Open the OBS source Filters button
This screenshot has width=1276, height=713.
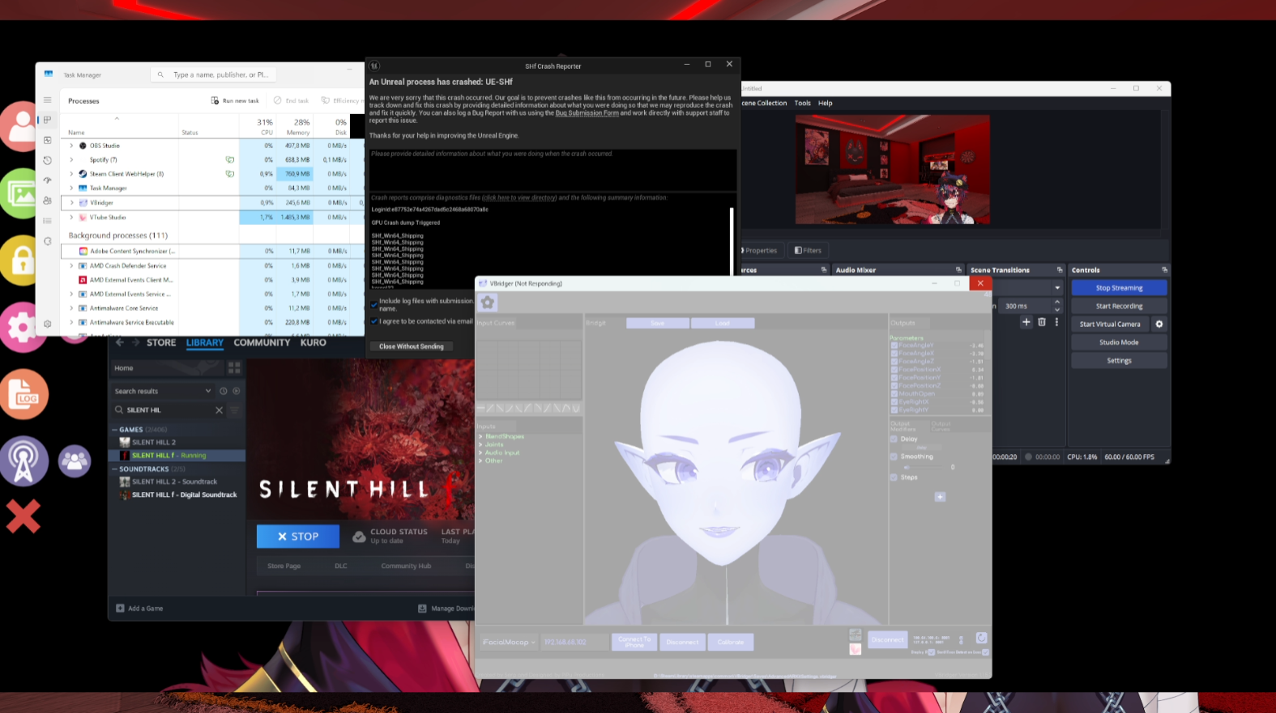808,251
